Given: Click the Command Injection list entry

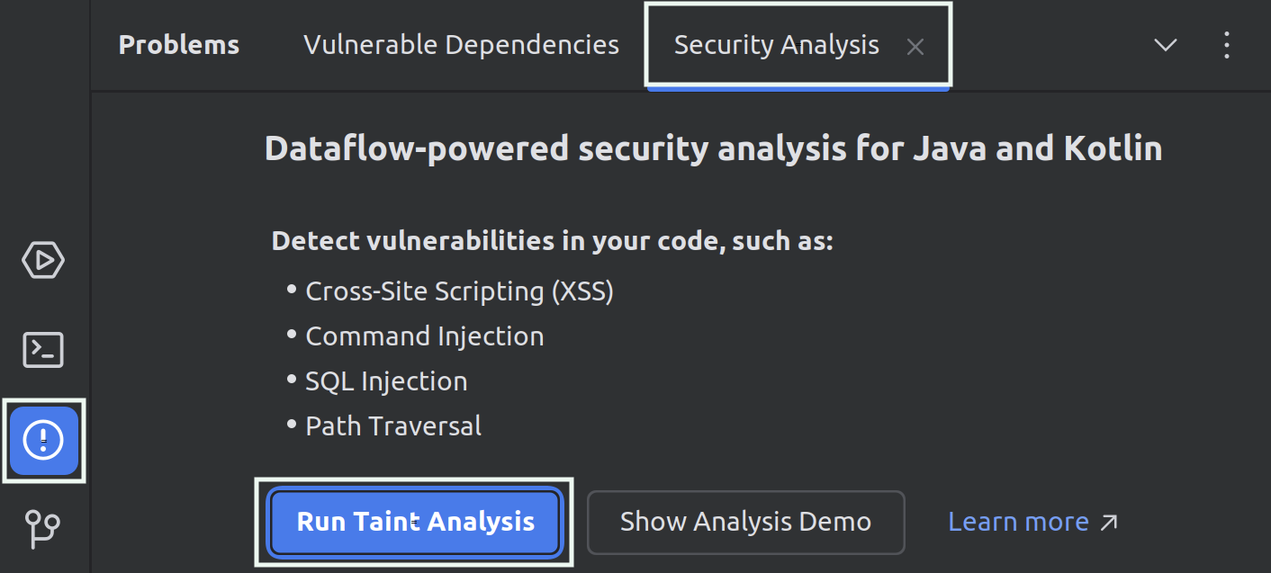Looking at the screenshot, I should click(x=424, y=336).
